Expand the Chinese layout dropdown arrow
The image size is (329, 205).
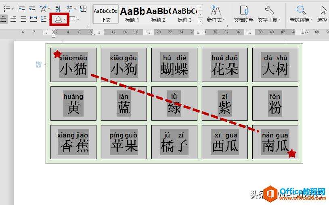(x=49, y=9)
